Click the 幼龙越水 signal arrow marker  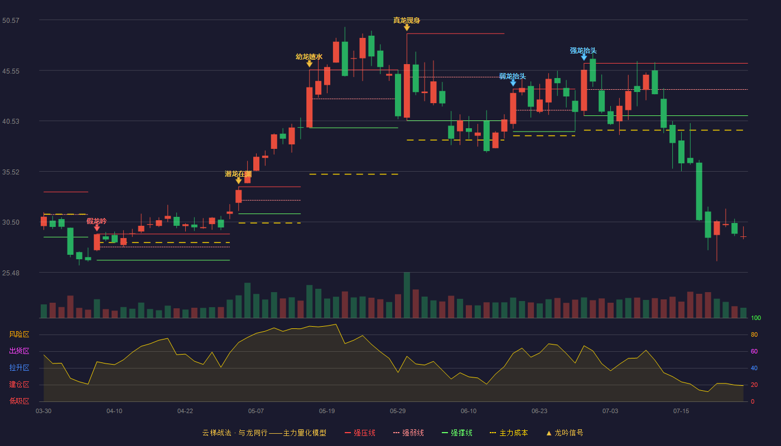[x=309, y=64]
